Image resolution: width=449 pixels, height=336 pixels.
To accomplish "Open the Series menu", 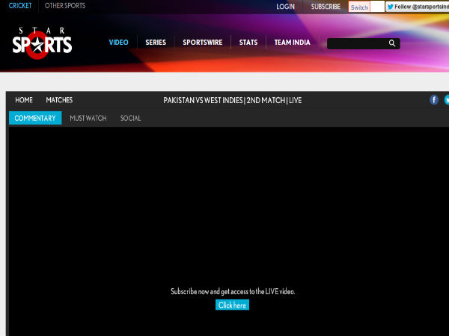I will coord(156,43).
